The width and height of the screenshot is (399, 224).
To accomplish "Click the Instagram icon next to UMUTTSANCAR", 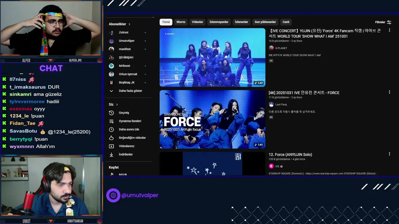I will pyautogui.click(x=100, y=221).
